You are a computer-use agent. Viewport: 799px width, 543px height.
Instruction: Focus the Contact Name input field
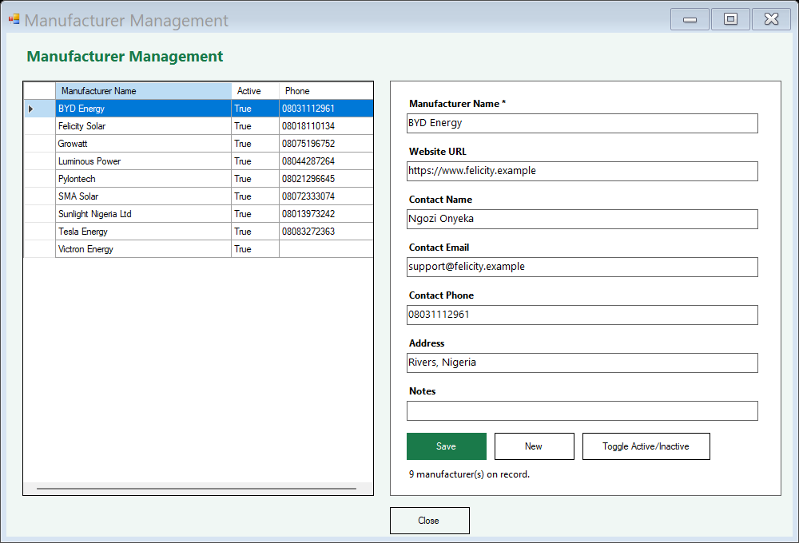click(582, 219)
